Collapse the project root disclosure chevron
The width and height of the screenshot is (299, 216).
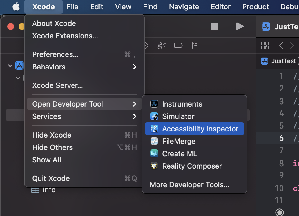point(10,66)
